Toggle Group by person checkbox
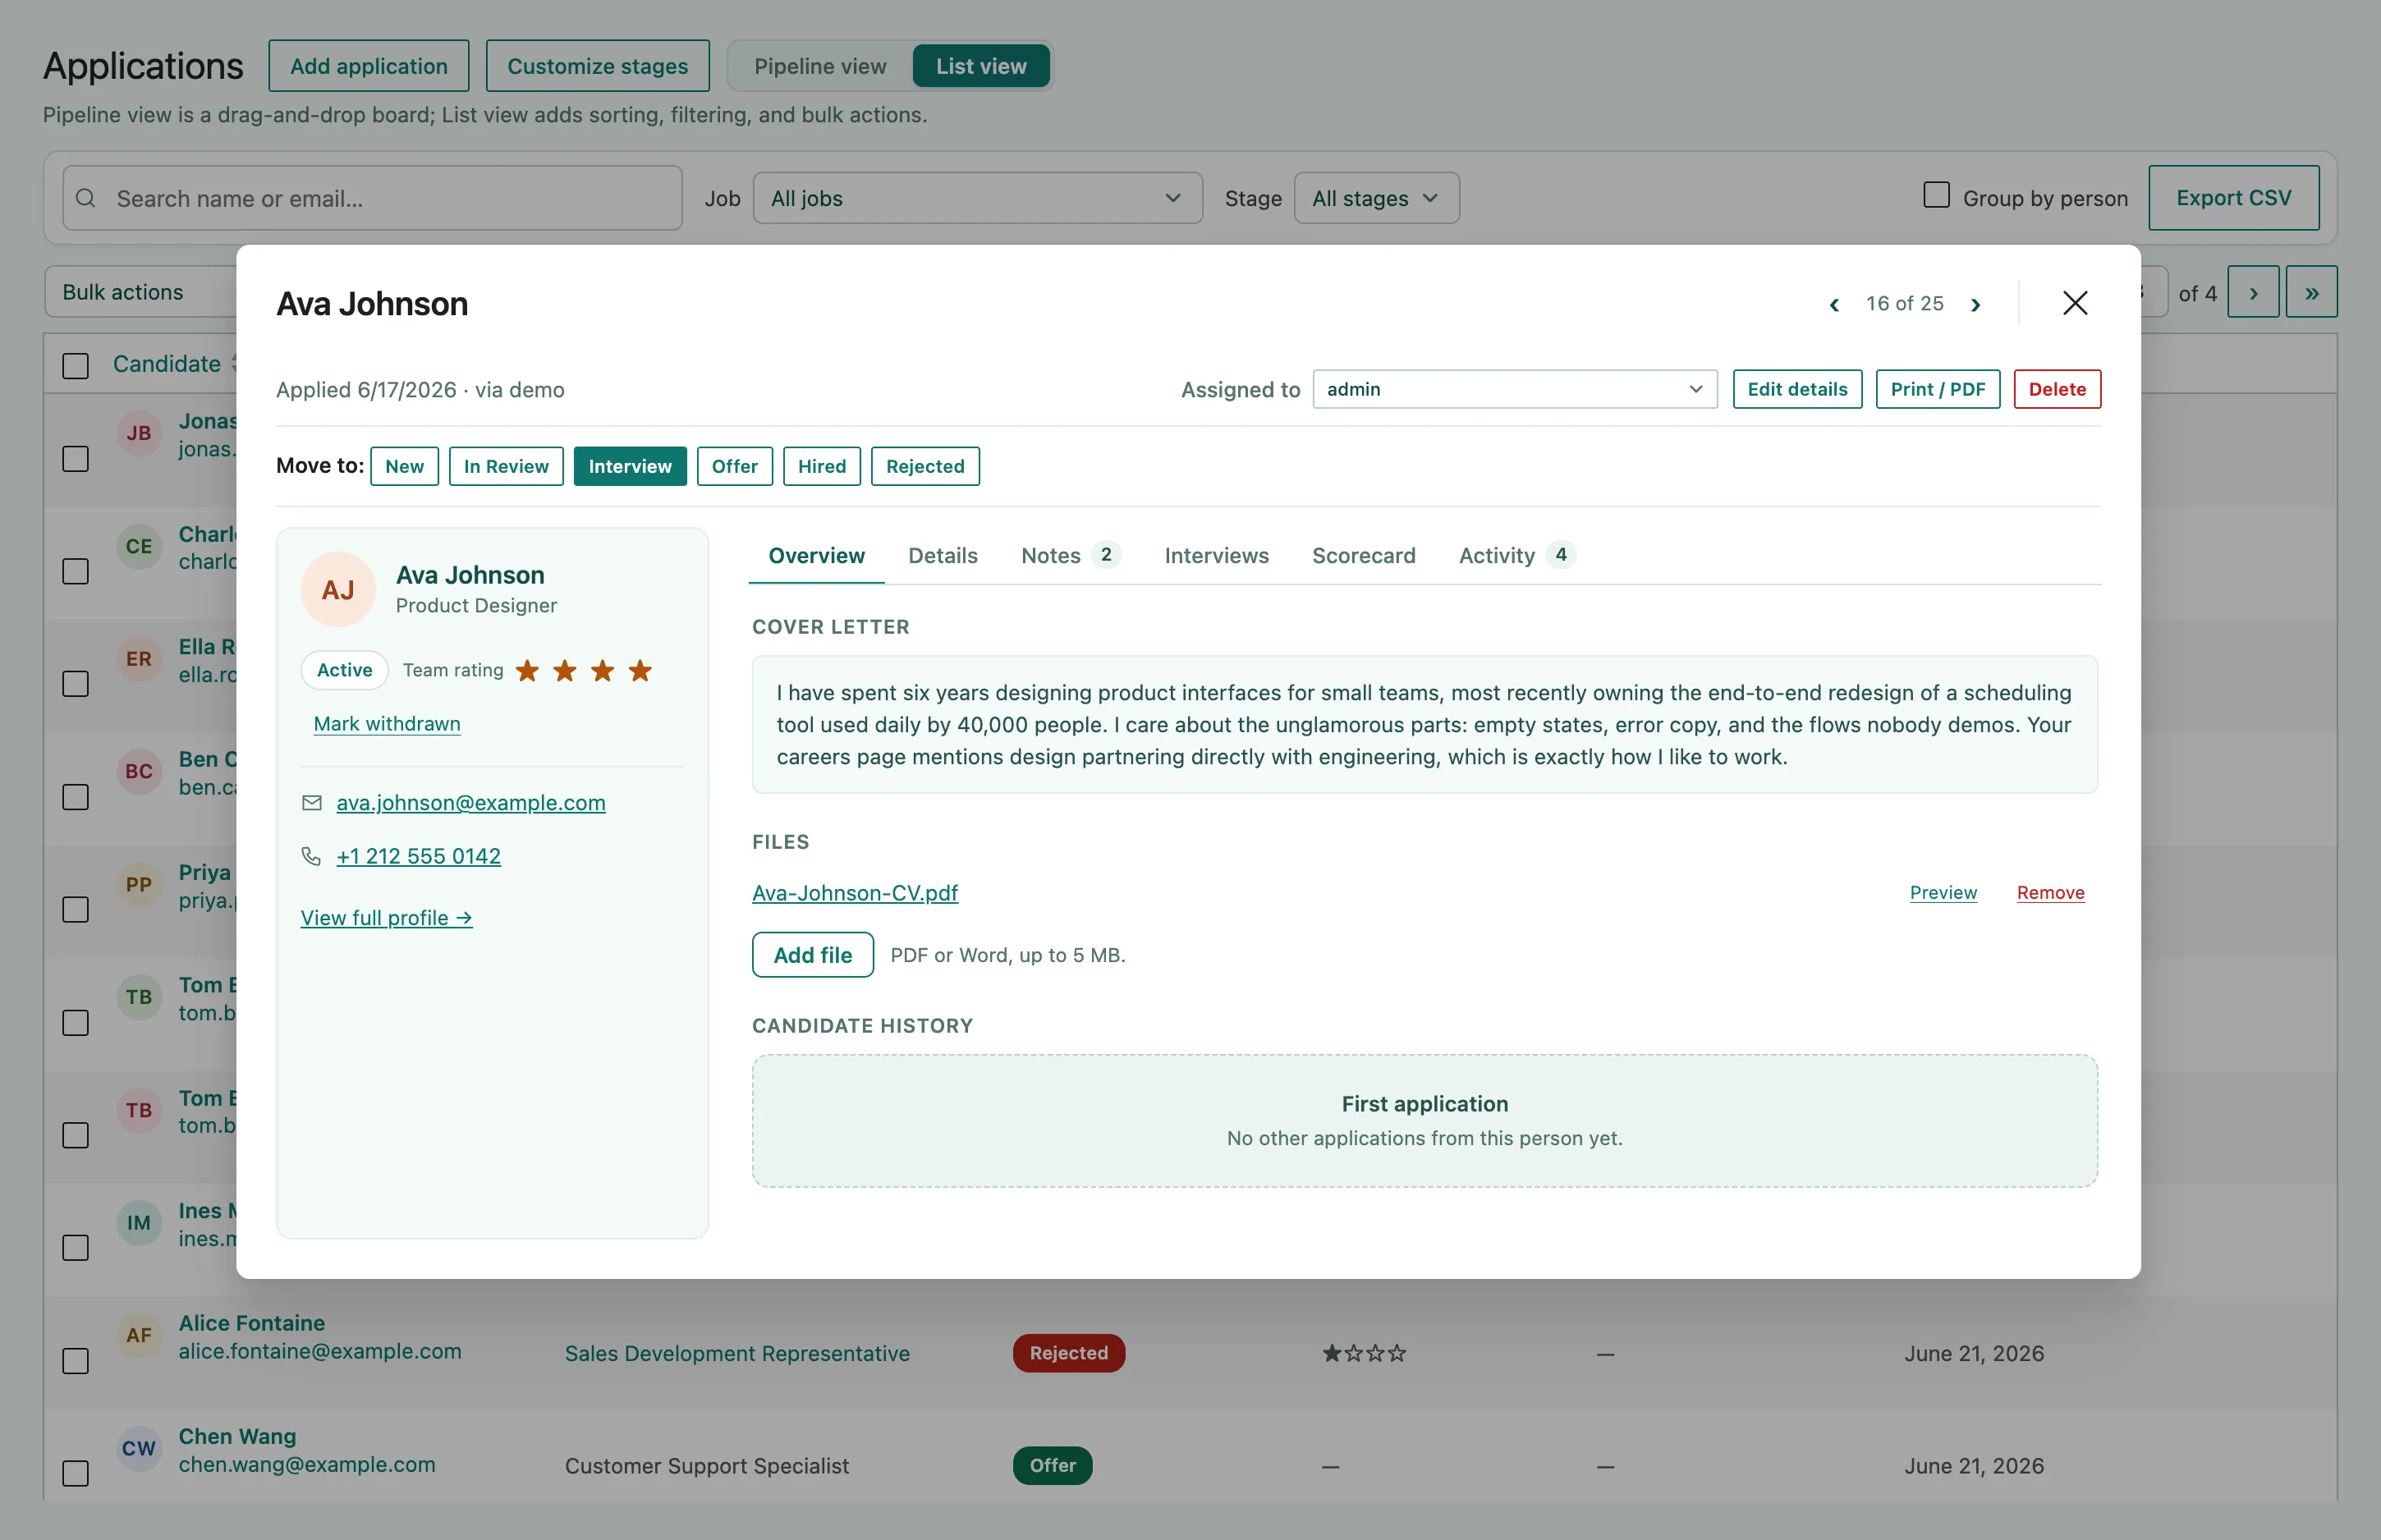The image size is (2381, 1540). click(1936, 195)
